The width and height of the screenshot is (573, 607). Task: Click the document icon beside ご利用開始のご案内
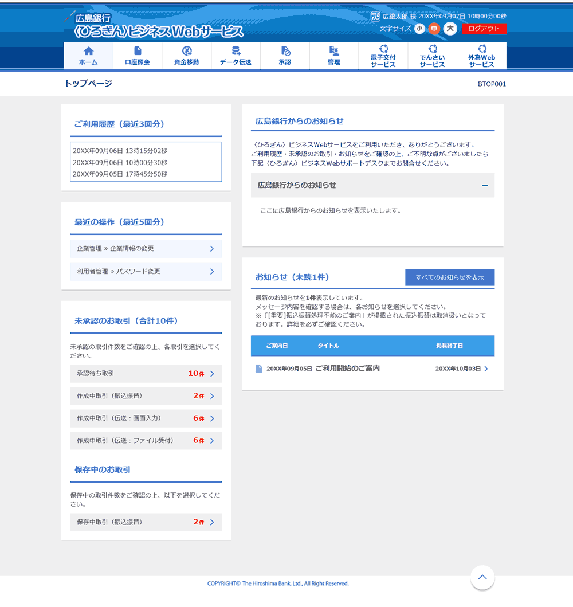coord(259,369)
